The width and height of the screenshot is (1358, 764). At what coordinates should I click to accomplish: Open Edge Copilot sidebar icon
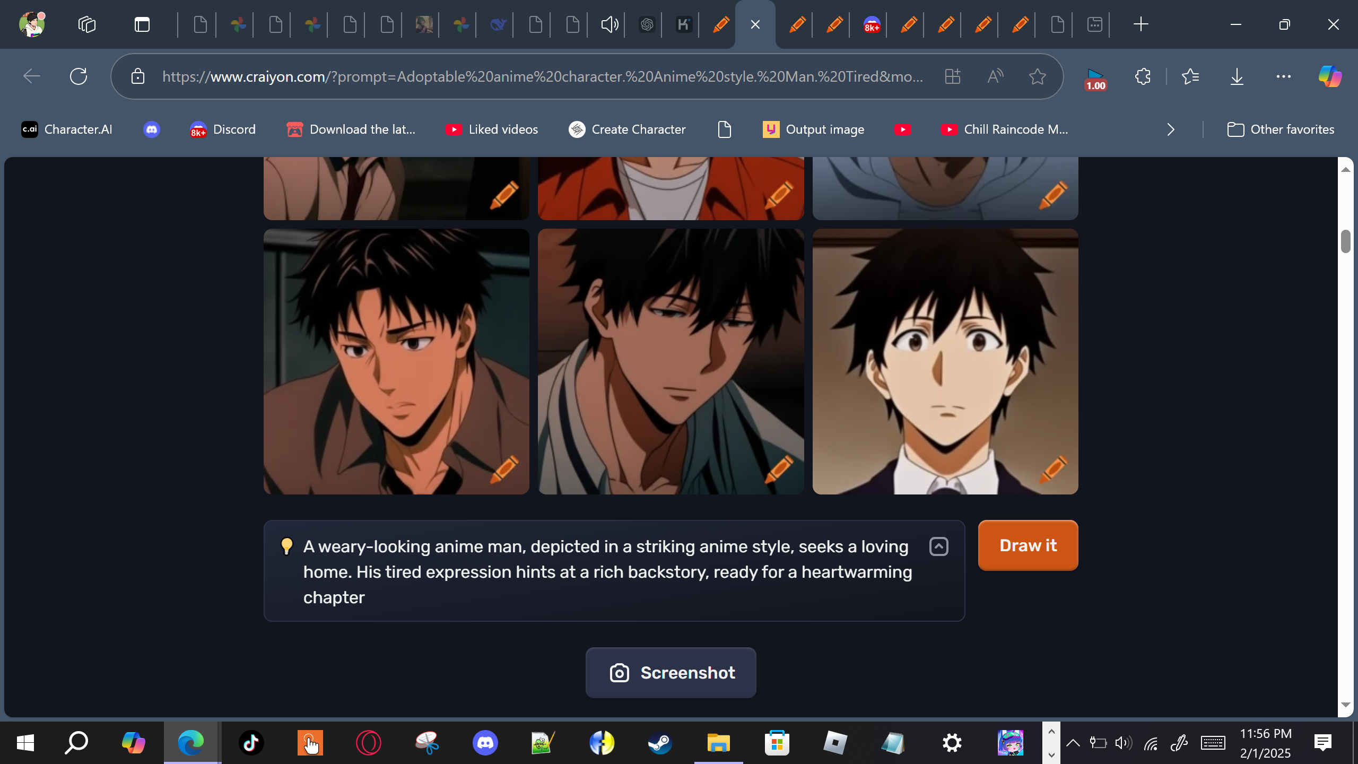(x=1330, y=76)
